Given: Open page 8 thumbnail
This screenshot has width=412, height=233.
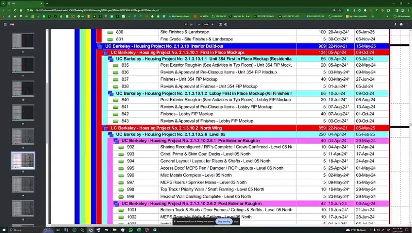Looking at the screenshot, I should click(x=23, y=41).
